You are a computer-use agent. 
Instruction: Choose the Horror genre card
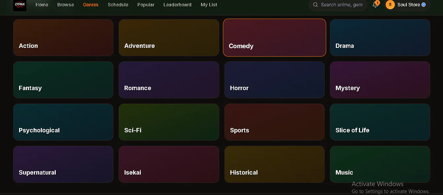tap(275, 80)
